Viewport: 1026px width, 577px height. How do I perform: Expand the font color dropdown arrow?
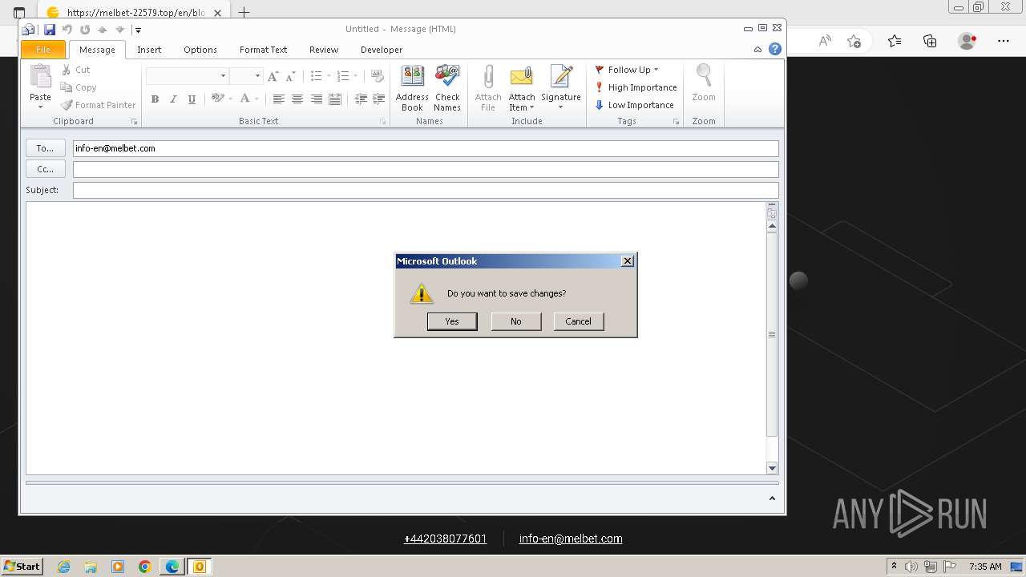pyautogui.click(x=256, y=99)
